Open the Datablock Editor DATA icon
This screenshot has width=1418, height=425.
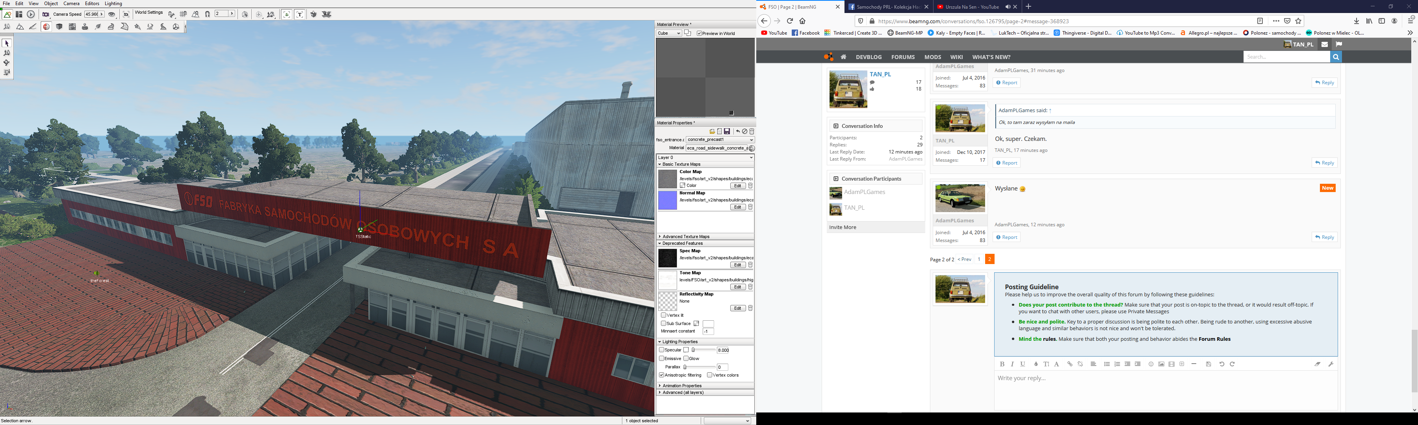click(72, 26)
